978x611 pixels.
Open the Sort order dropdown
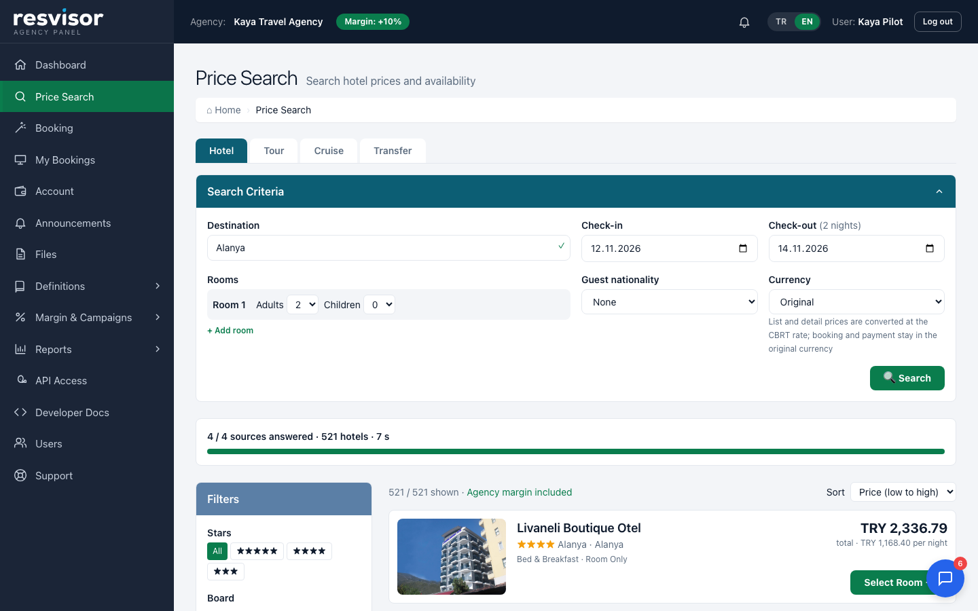(x=903, y=492)
